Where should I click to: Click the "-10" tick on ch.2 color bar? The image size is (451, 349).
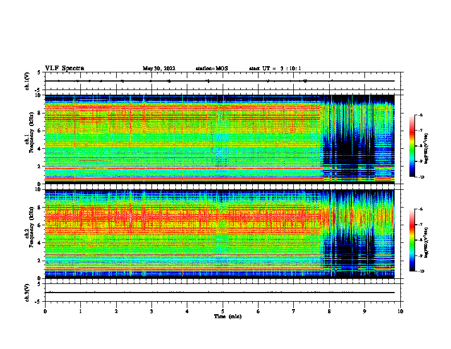[x=421, y=271]
